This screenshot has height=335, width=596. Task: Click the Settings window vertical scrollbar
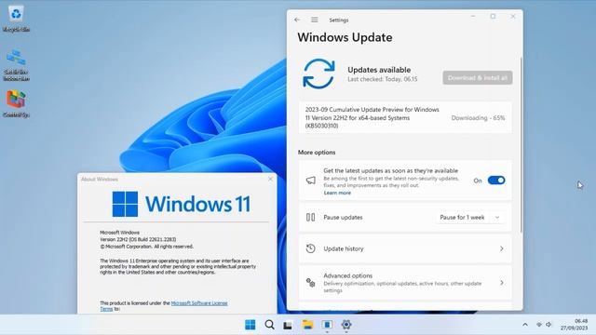(x=521, y=144)
